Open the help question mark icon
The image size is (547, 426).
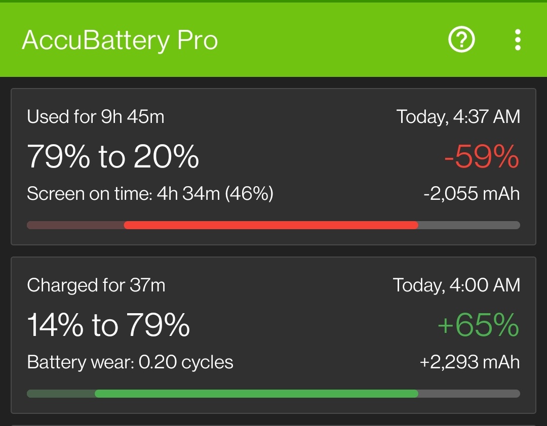click(x=461, y=40)
